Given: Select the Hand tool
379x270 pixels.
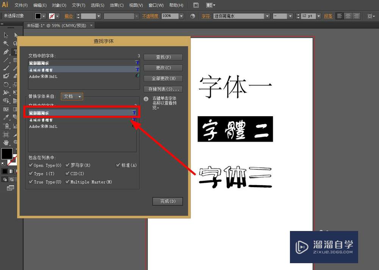Looking at the screenshot, I should pos(5,143).
